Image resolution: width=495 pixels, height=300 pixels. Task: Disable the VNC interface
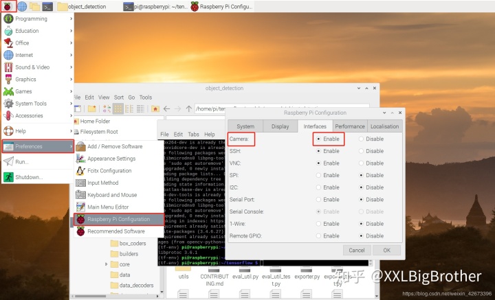[361, 163]
